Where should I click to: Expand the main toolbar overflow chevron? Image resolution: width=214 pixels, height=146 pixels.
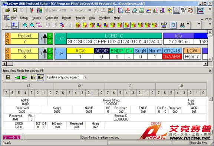pos(210,9)
